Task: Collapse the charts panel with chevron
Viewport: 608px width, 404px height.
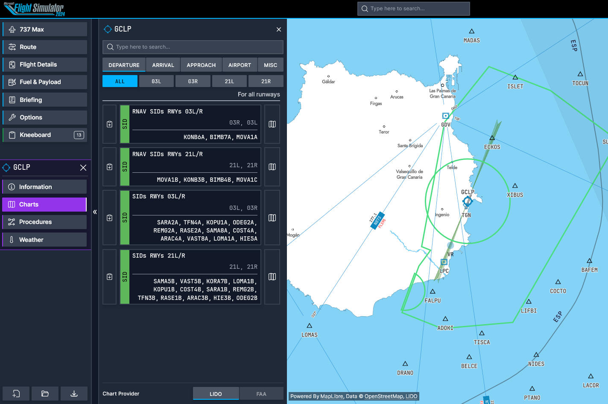Action: (95, 212)
